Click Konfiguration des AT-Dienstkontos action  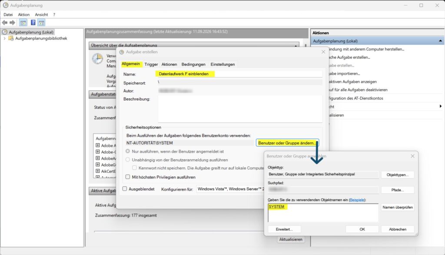point(356,98)
